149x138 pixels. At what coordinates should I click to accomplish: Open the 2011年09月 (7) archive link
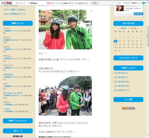point(121,77)
